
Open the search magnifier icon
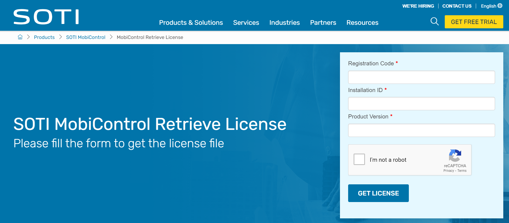pos(434,22)
